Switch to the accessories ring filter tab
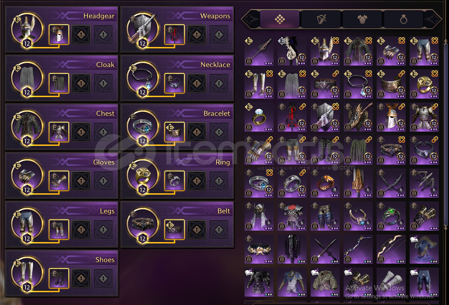The image size is (449, 305). point(404,20)
